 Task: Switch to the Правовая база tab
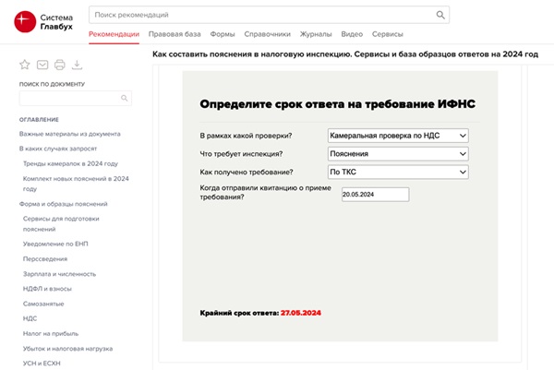click(x=175, y=34)
